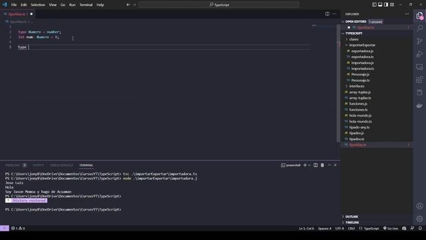426x240 pixels.
Task: Open the File menu
Action: point(14,5)
